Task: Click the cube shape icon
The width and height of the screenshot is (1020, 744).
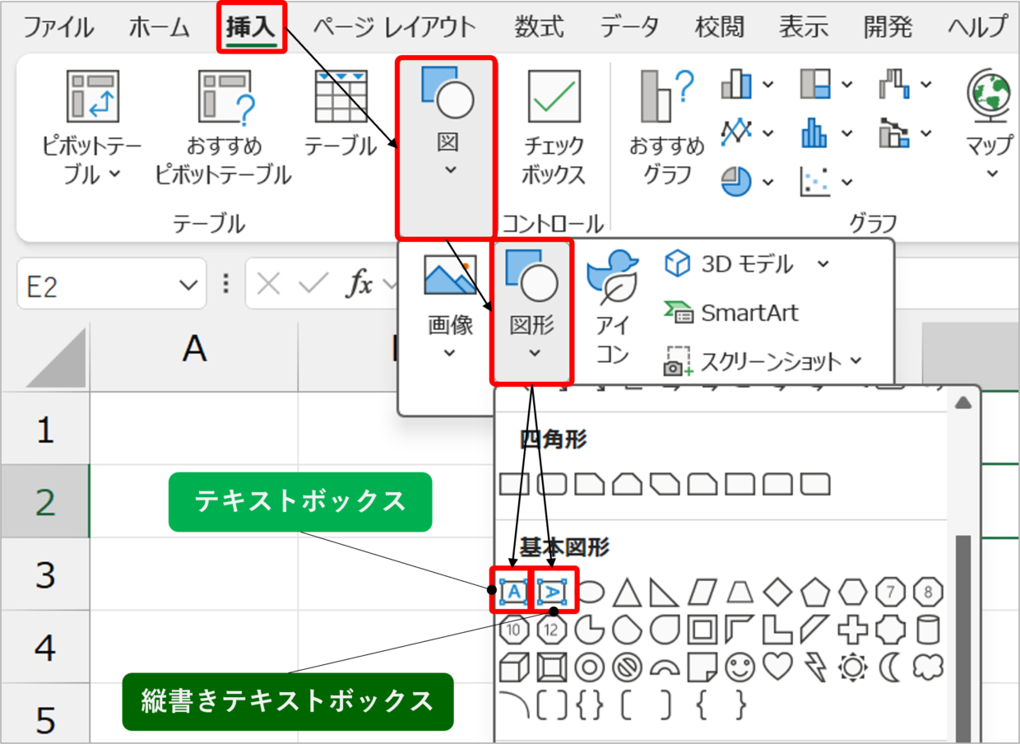Action: (x=513, y=667)
